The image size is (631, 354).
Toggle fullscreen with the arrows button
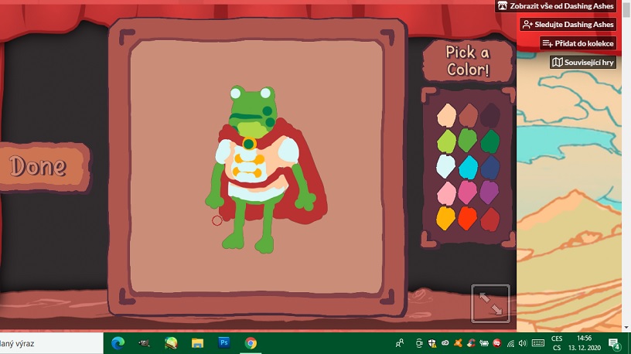click(490, 304)
